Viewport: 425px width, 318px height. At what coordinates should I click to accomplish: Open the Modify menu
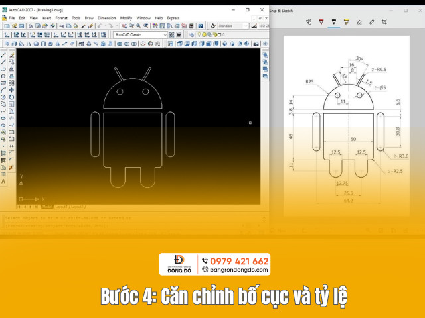126,18
